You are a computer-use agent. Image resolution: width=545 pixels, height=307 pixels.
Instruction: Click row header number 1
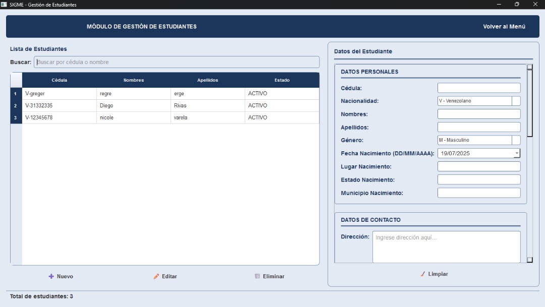[16, 94]
